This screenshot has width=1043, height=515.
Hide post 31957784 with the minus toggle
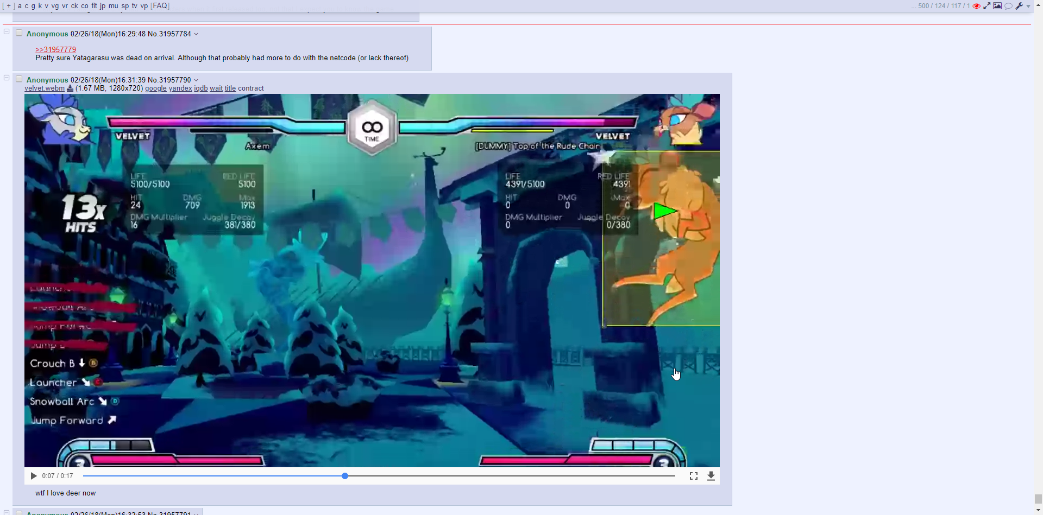(7, 31)
